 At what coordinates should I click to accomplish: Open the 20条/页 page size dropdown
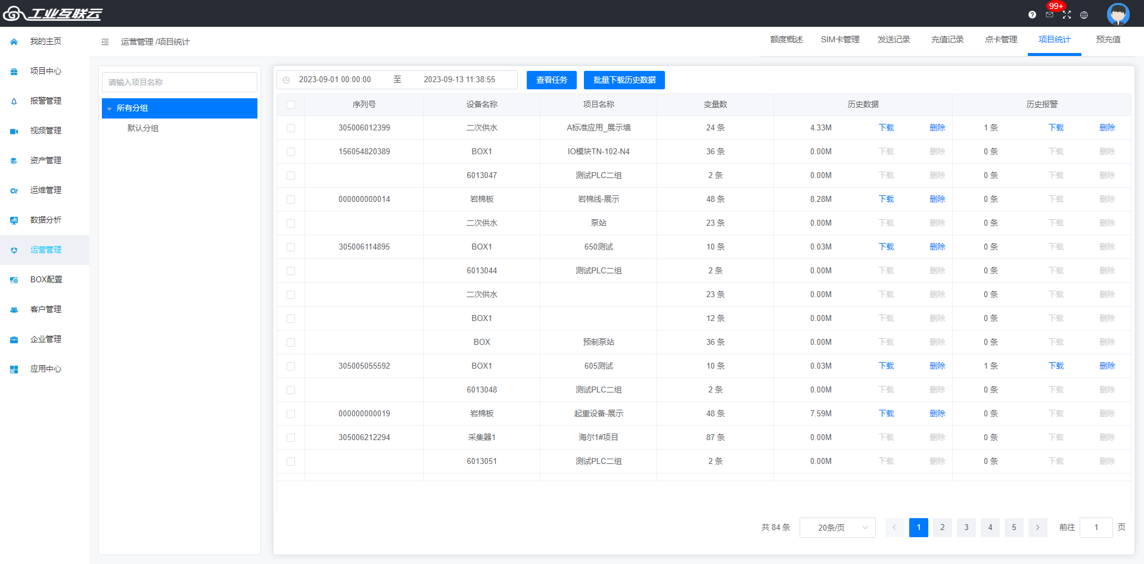tap(837, 528)
